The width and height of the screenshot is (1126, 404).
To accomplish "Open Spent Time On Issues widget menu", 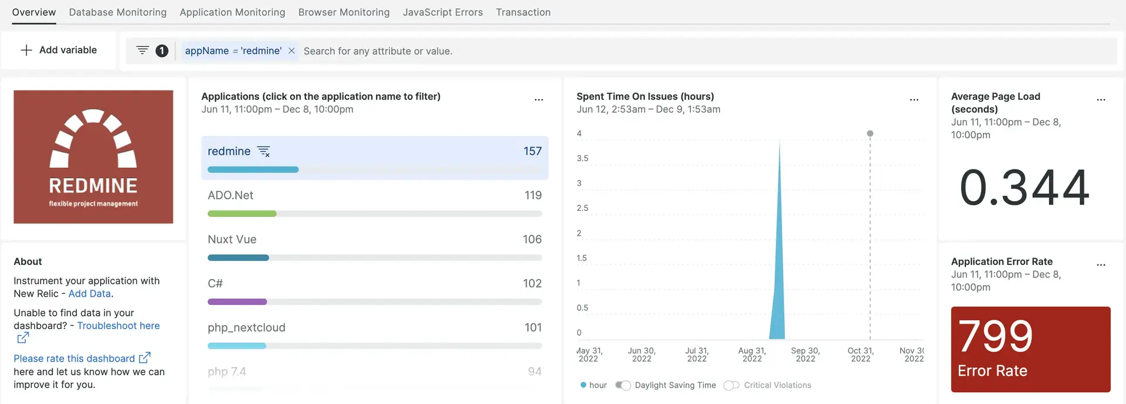I will 914,100.
